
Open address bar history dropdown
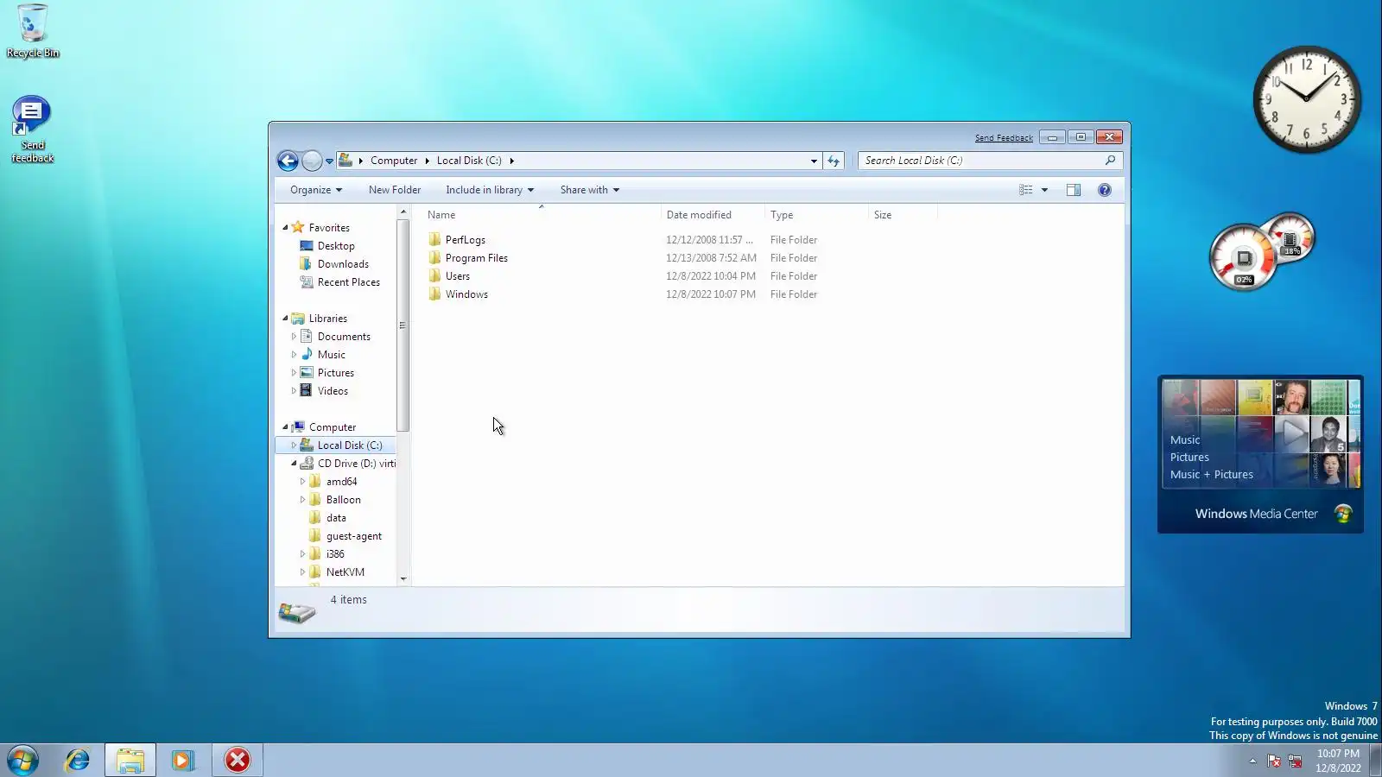click(x=814, y=161)
